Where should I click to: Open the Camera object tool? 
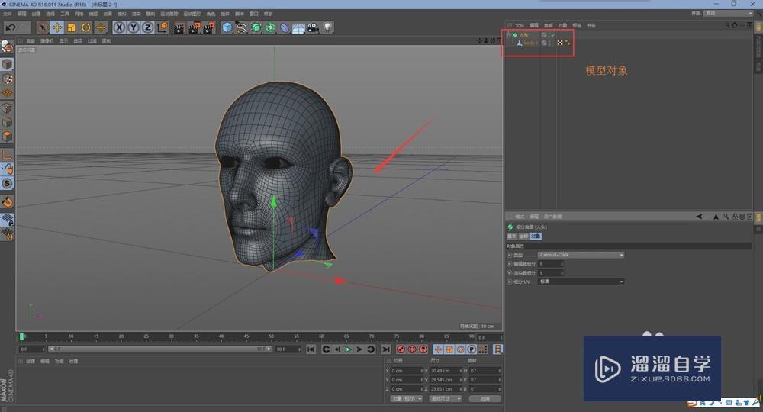coord(313,27)
